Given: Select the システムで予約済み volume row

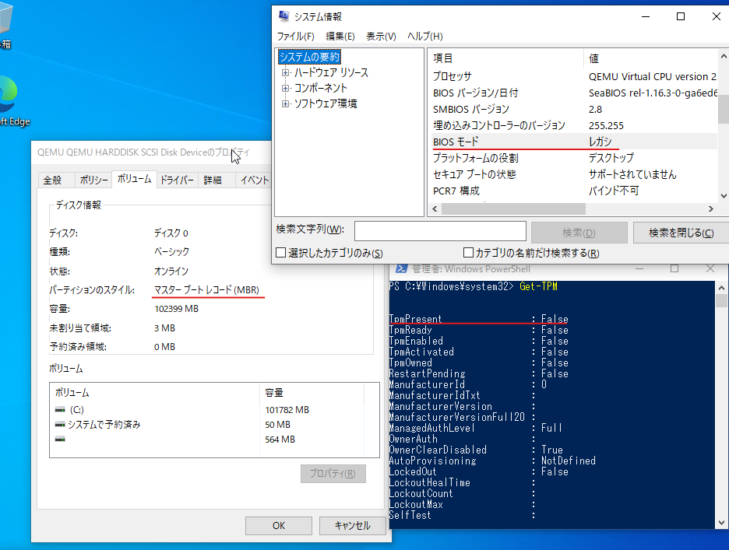Looking at the screenshot, I should click(208, 425).
